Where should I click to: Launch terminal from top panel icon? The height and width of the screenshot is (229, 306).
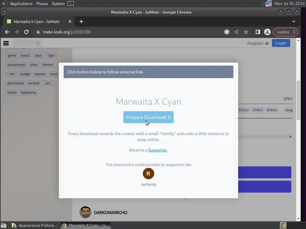coord(71,4)
